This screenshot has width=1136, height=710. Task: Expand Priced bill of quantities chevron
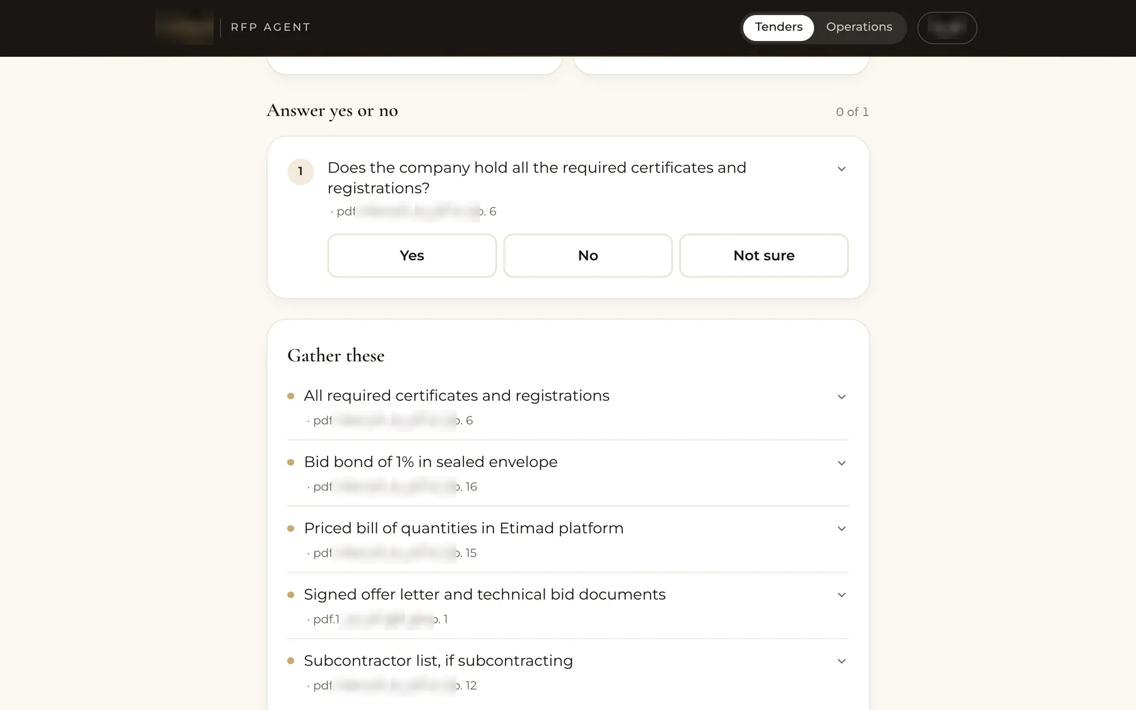(x=841, y=529)
